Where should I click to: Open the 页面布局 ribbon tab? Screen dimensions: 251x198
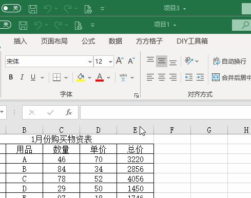54,41
